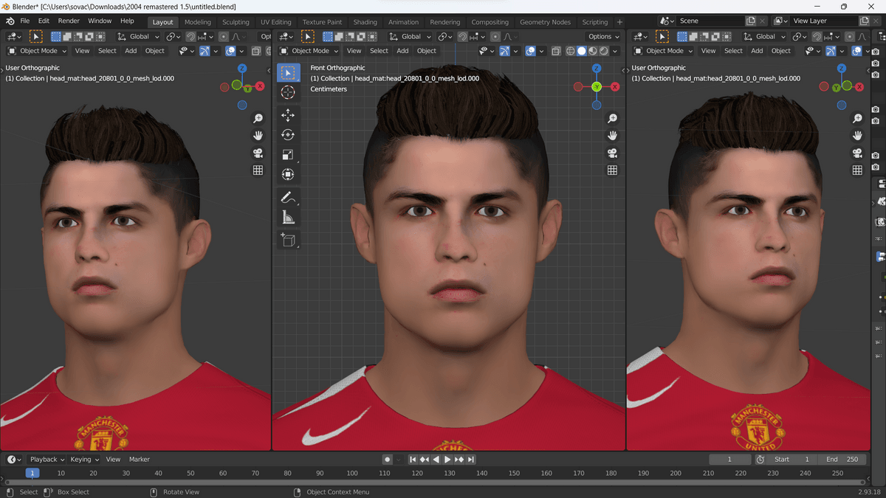Open the File menu

[25, 21]
